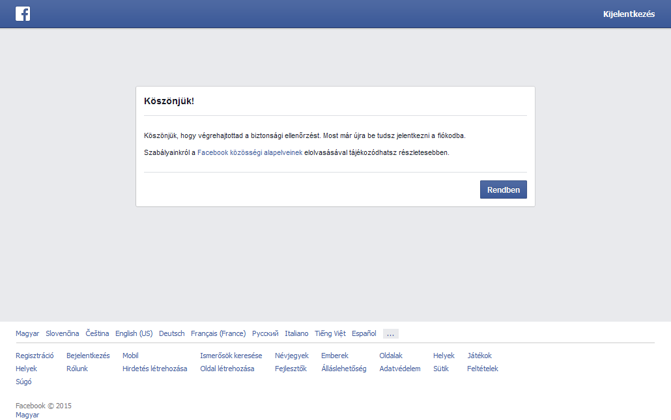Choose Slovenčina language
The height and width of the screenshot is (420, 671).
[62, 333]
